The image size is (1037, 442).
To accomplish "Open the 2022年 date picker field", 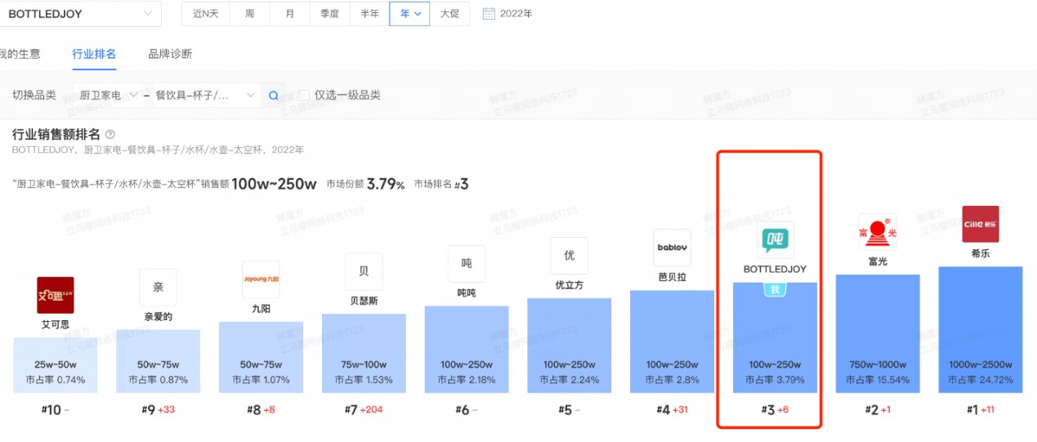I will tap(508, 14).
